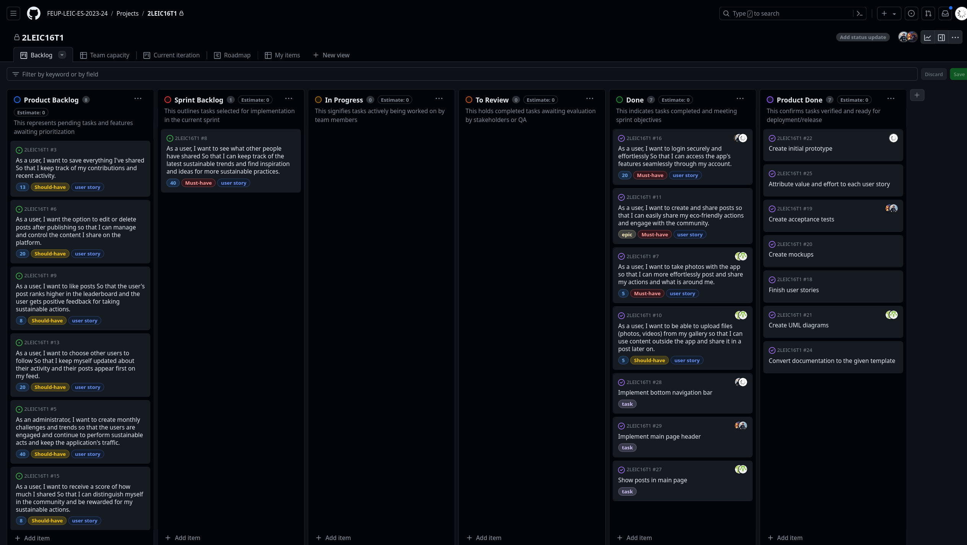Click the green Save button
The image size is (967, 545).
tap(959, 74)
